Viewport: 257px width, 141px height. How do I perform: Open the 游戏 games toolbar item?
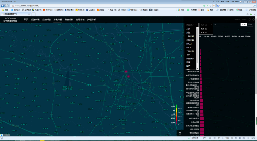pos(231,10)
